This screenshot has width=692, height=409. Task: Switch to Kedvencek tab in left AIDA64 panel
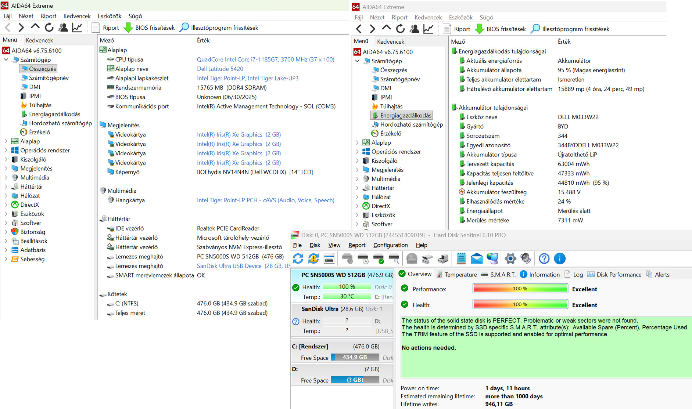(x=39, y=40)
